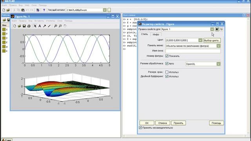Click the Принять button
The image size is (251, 141).
click(178, 123)
